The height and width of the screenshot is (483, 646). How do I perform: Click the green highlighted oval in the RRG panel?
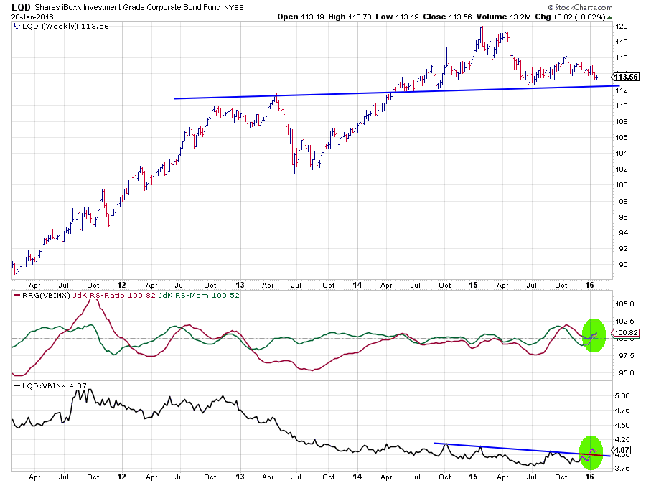point(594,335)
